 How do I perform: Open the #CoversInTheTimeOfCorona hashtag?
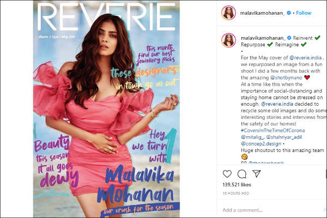coord(273,131)
